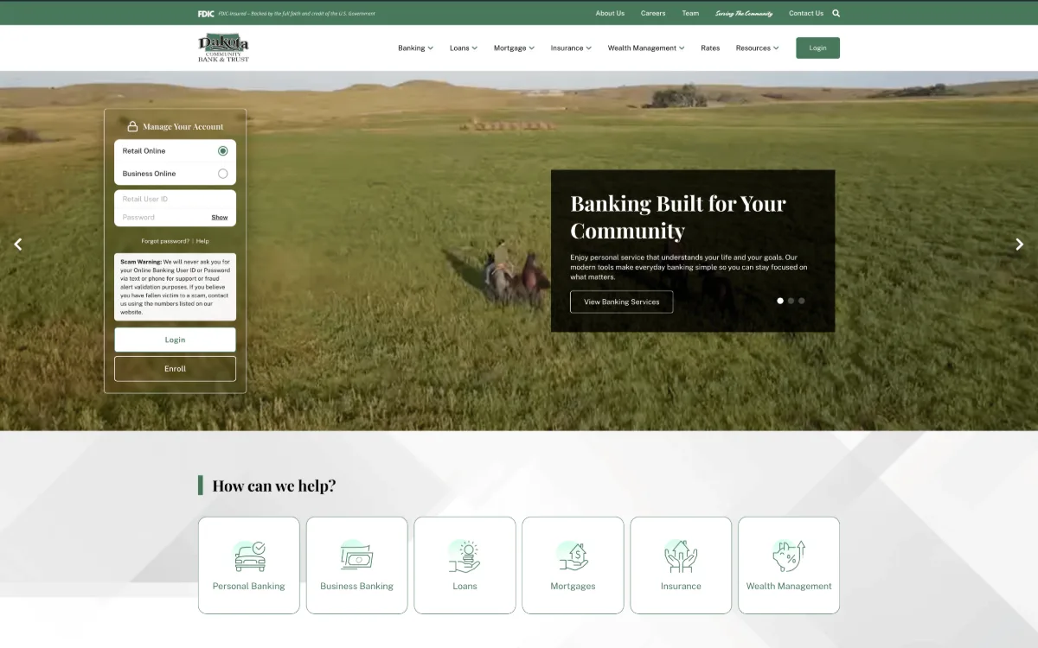Expand the Insurance dropdown menu
This screenshot has height=648, width=1038.
(x=571, y=48)
